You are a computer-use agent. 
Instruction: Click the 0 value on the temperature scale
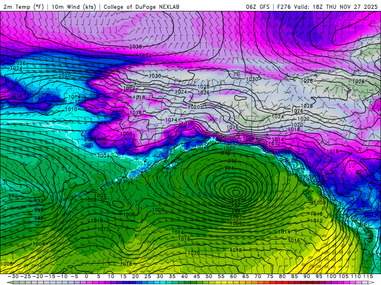point(87,276)
